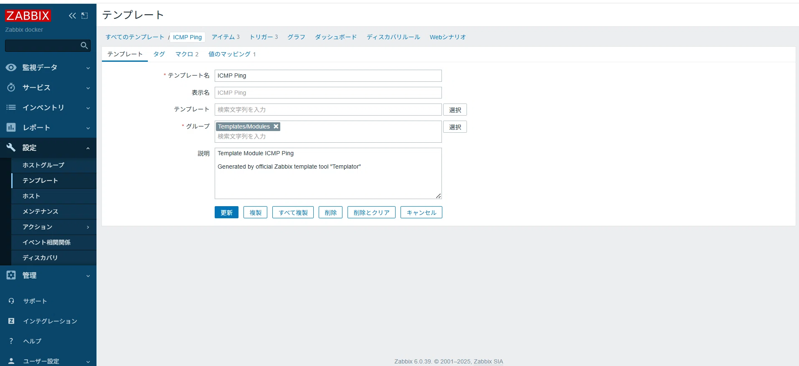
Task: Click the ICMP Ping breadcrumb
Action: click(188, 37)
